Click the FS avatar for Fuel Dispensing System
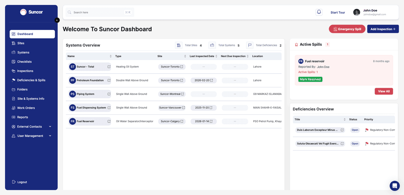 click(73, 108)
